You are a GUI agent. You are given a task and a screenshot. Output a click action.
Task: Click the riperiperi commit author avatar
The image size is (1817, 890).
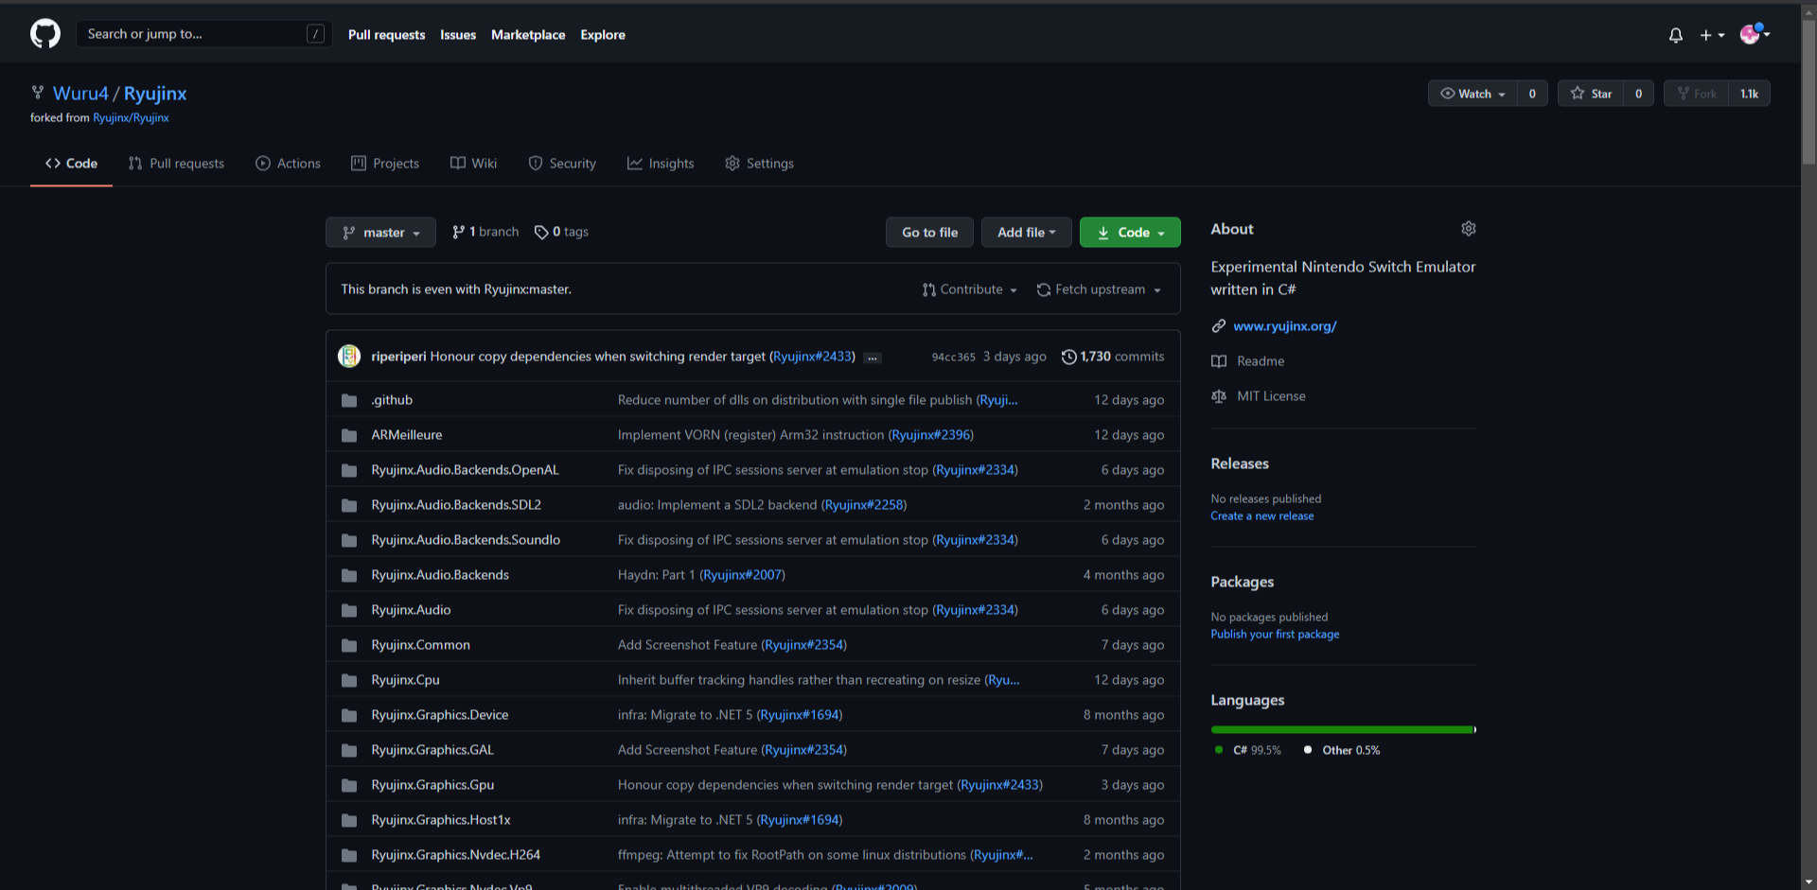click(x=349, y=357)
